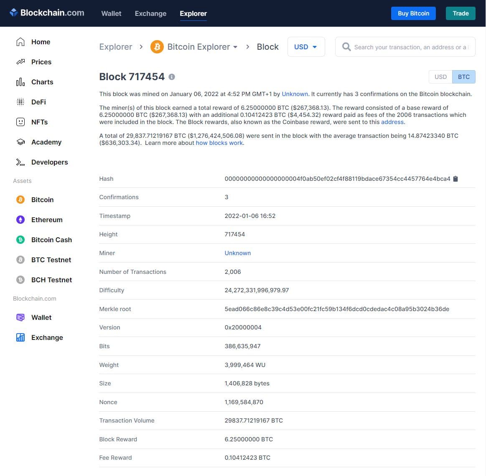Image resolution: width=486 pixels, height=476 pixels.
Task: Copy block hash with clipboard icon
Action: pyautogui.click(x=455, y=179)
